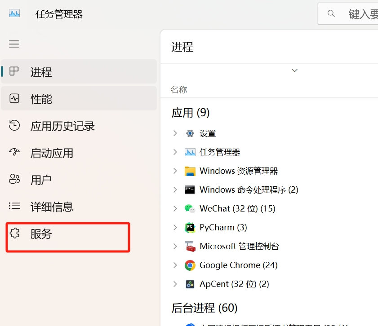378x326 pixels.
Task: Click the 启动应用 startup icon
Action: point(15,153)
